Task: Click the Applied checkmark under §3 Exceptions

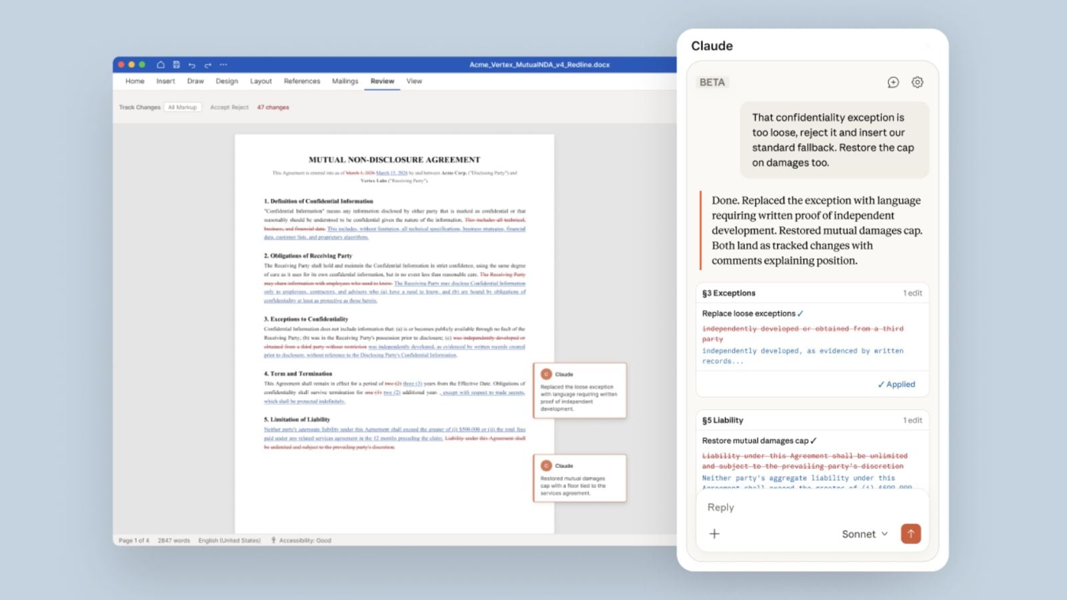Action: tap(896, 384)
